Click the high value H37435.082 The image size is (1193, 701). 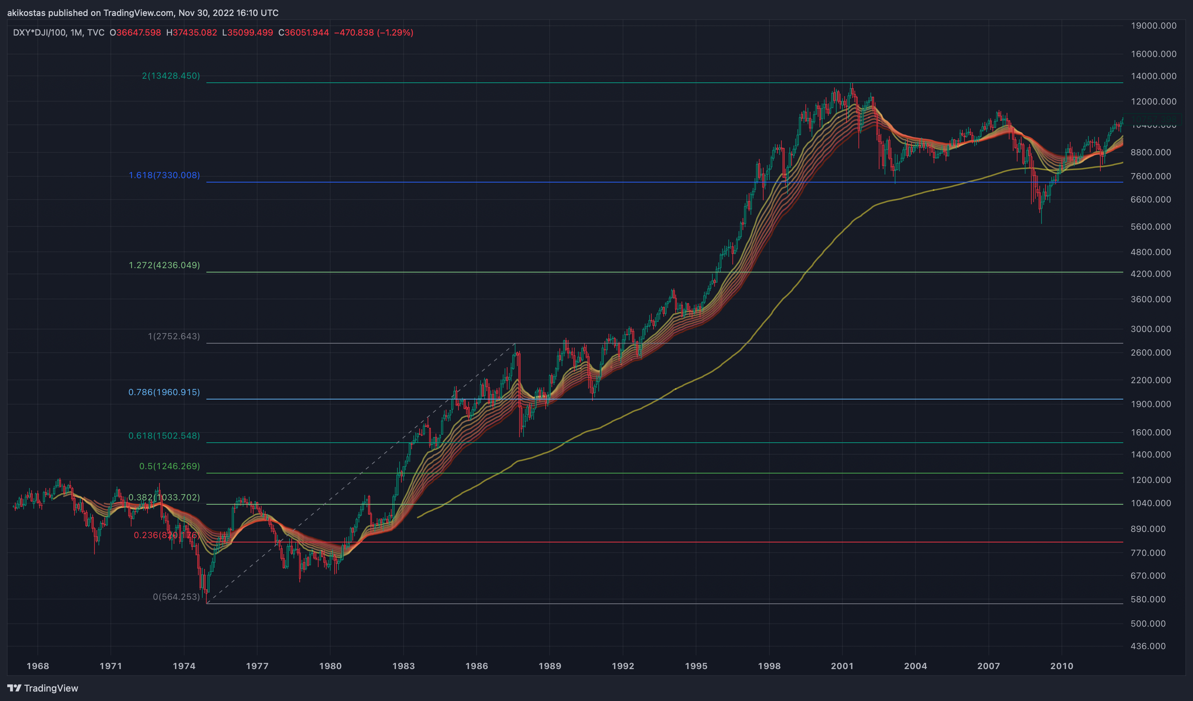tap(192, 33)
